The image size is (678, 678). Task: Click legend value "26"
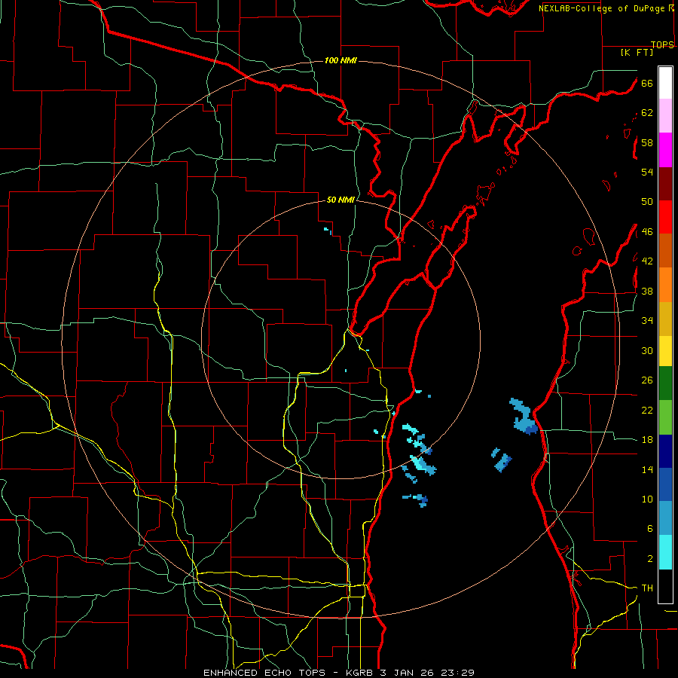coord(647,380)
